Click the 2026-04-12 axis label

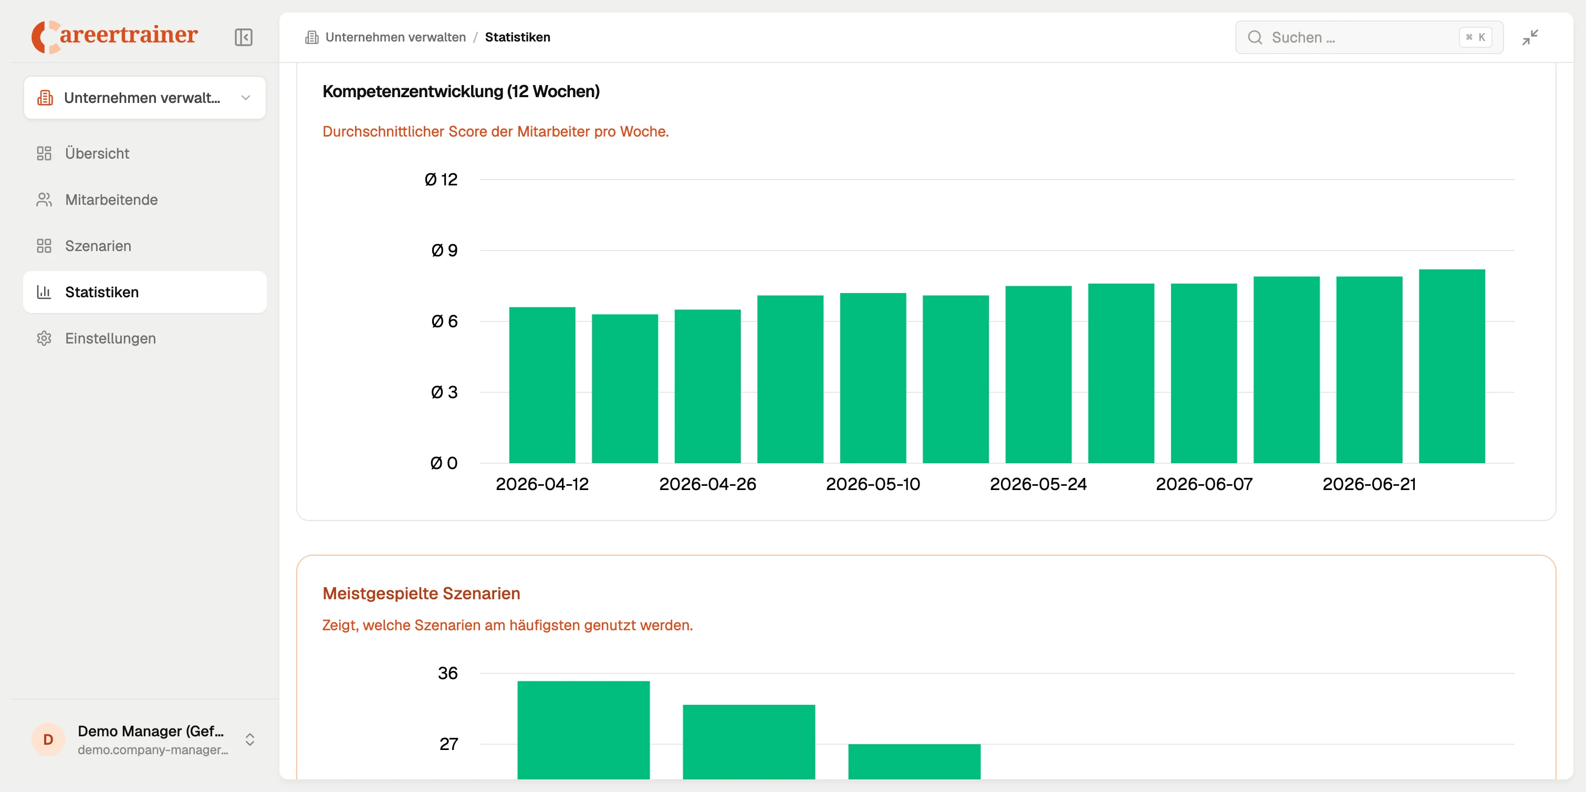coord(542,484)
